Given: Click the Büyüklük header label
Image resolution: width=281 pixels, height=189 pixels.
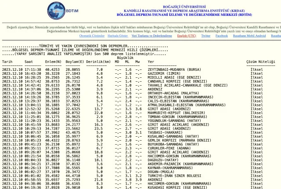Looking at the screenshot, I should [x=125, y=58].
